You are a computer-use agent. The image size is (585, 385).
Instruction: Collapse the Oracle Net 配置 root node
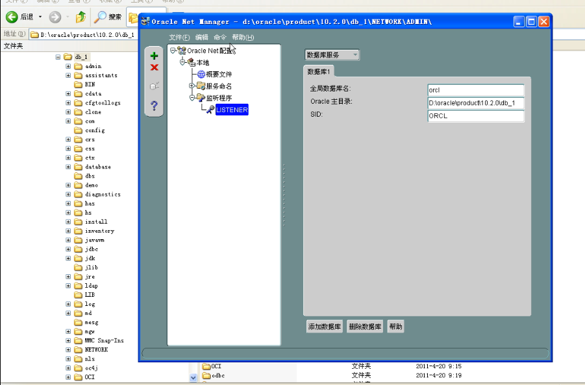click(x=173, y=51)
